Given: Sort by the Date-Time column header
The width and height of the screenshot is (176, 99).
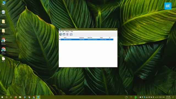Looking at the screenshot, I should 90,38.
